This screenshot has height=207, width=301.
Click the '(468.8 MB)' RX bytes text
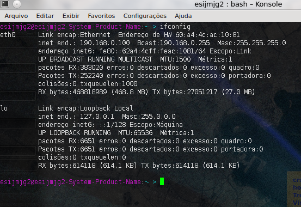130,92
